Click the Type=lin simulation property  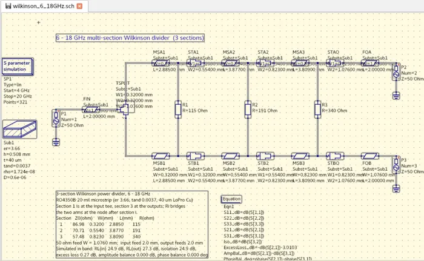pyautogui.click(x=13, y=85)
